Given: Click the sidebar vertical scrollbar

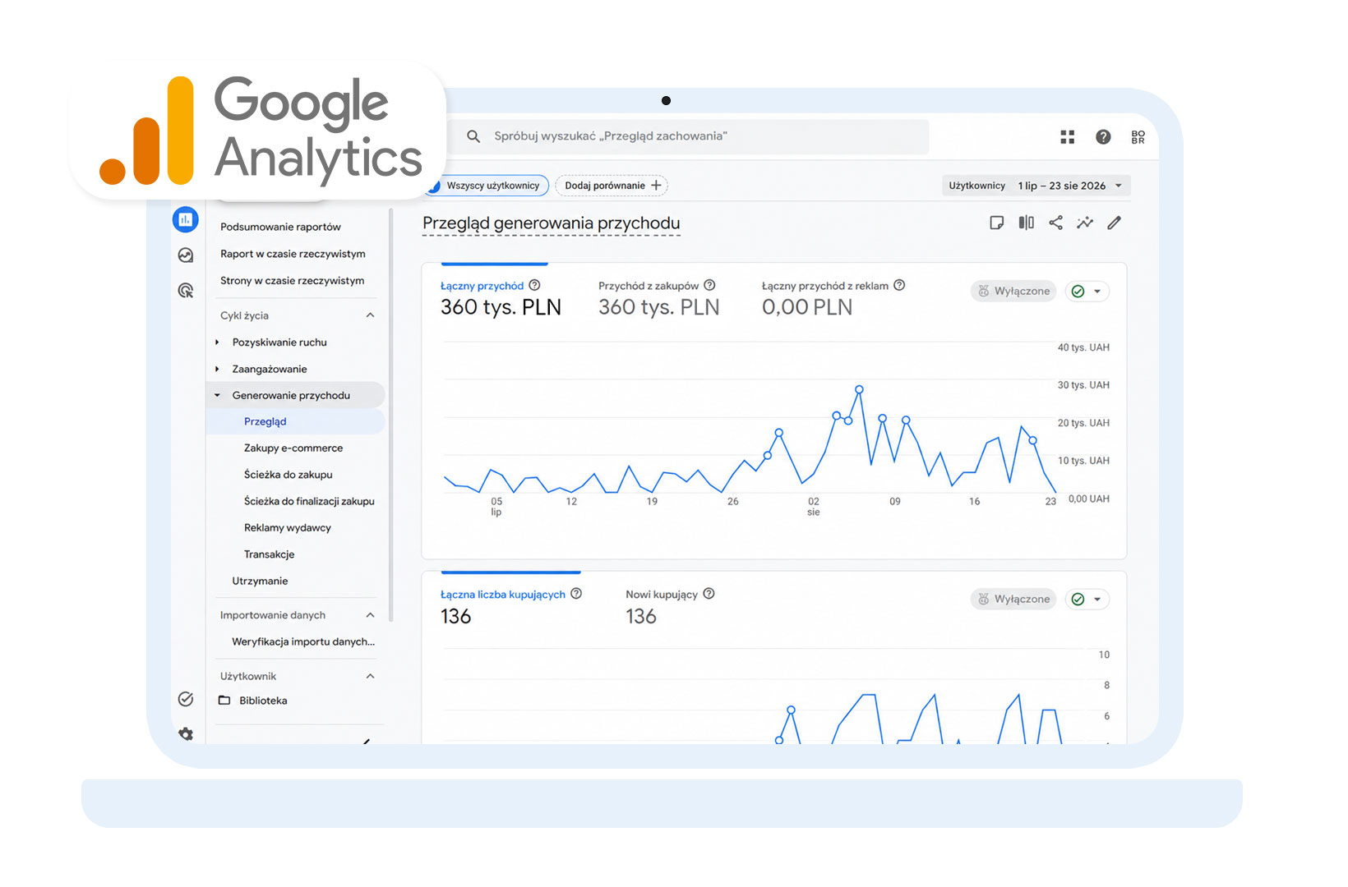Looking at the screenshot, I should pyautogui.click(x=390, y=415).
